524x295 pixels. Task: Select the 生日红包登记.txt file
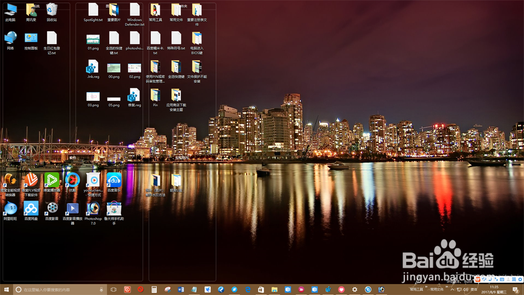point(52,43)
